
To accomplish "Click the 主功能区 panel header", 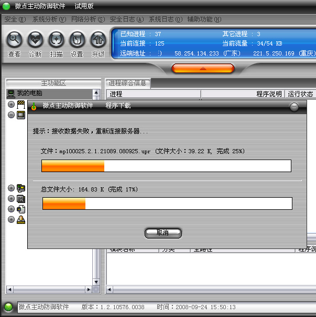I will click(x=53, y=83).
